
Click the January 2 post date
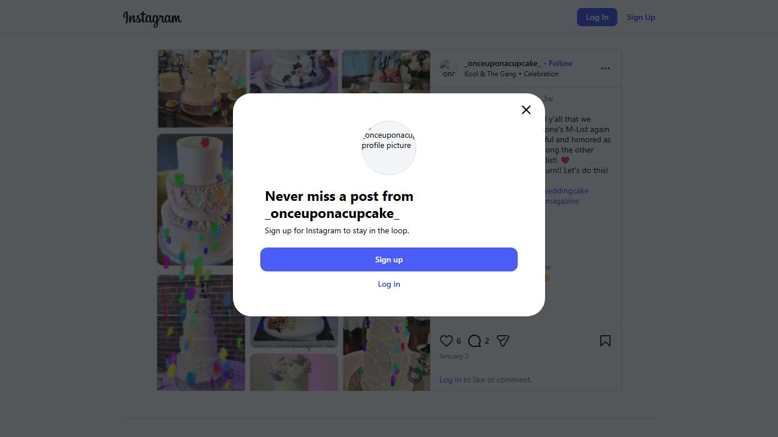pyautogui.click(x=454, y=356)
